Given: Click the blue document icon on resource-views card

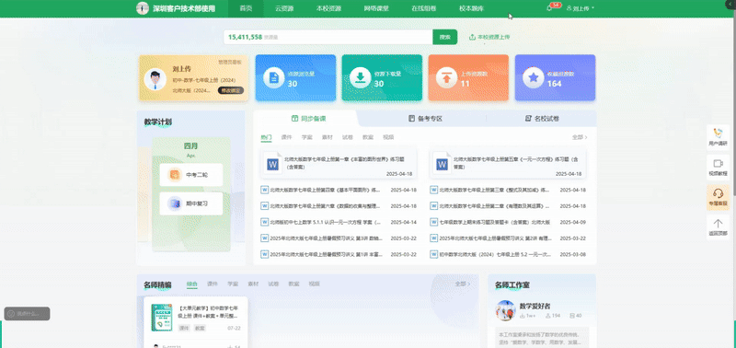Looking at the screenshot, I should pyautogui.click(x=273, y=77).
